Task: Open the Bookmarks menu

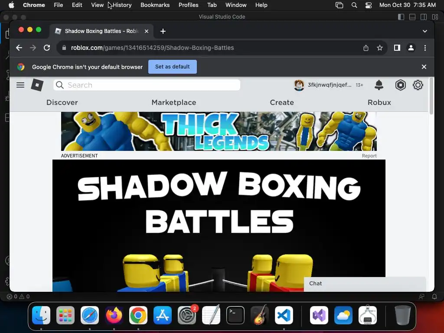Action: point(155,5)
